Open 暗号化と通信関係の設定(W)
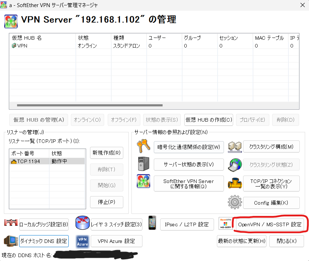 pyautogui.click(x=189, y=147)
